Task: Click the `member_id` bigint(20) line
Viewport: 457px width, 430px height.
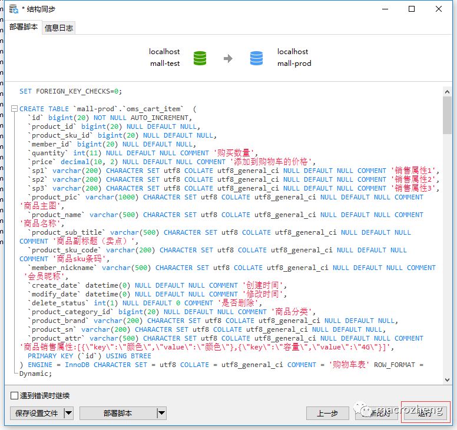Action: (112, 144)
